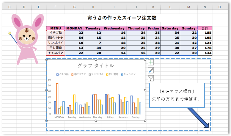Click total cell showing 134

click(205, 53)
